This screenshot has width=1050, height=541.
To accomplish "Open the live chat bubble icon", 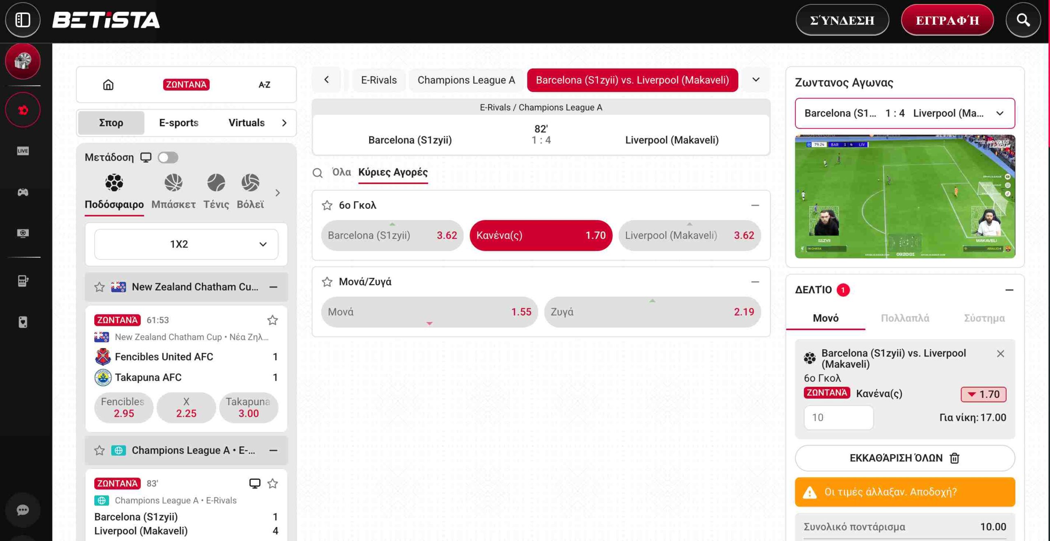I will coord(23,510).
